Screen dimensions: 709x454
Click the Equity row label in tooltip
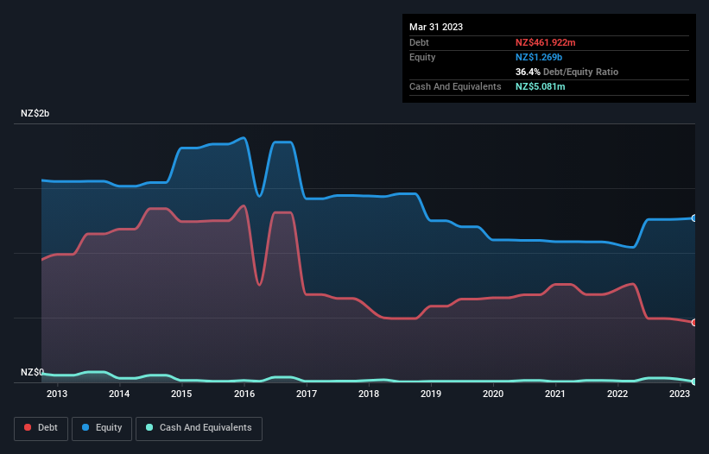(422, 57)
